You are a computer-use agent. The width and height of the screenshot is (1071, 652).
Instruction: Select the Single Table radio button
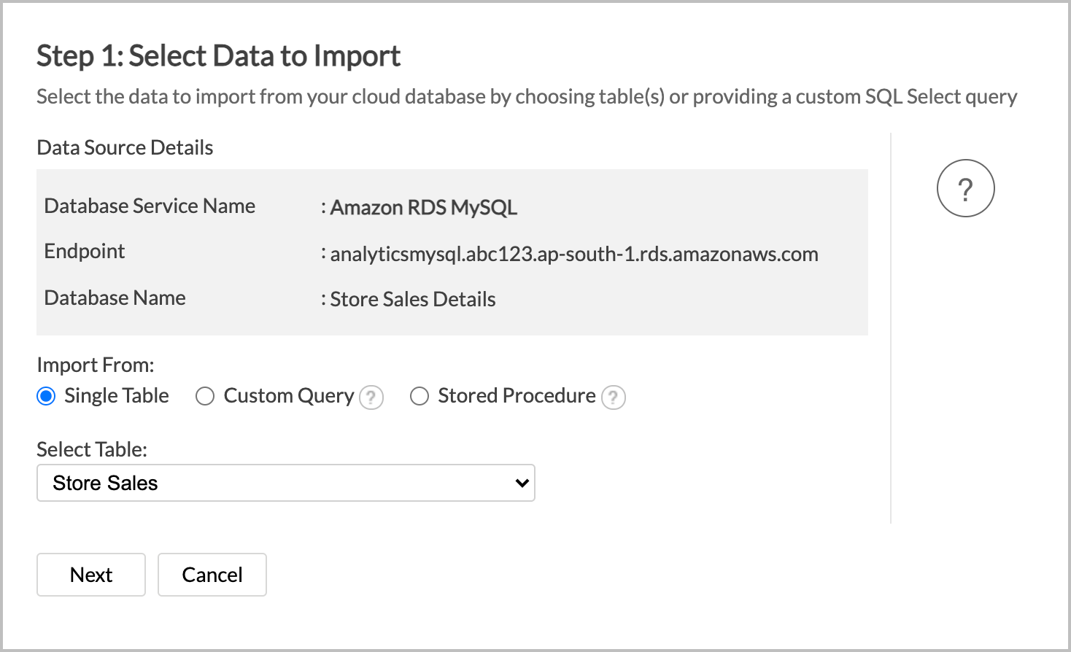[x=46, y=396]
